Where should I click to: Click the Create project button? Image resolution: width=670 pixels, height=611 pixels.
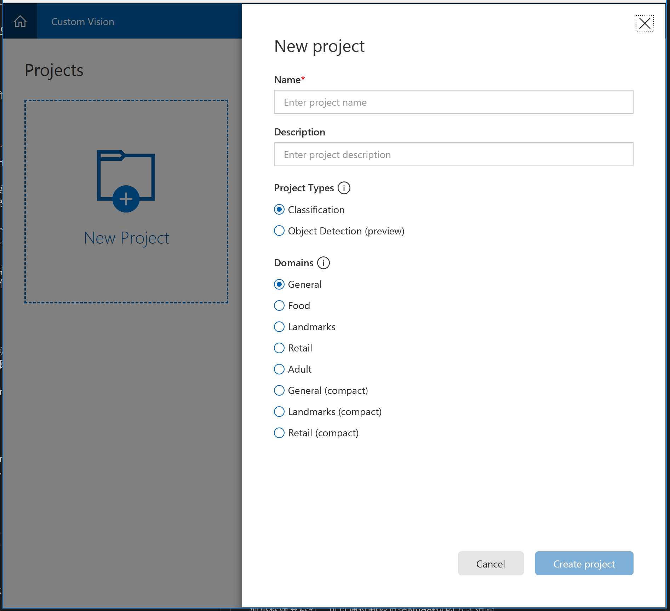[584, 563]
